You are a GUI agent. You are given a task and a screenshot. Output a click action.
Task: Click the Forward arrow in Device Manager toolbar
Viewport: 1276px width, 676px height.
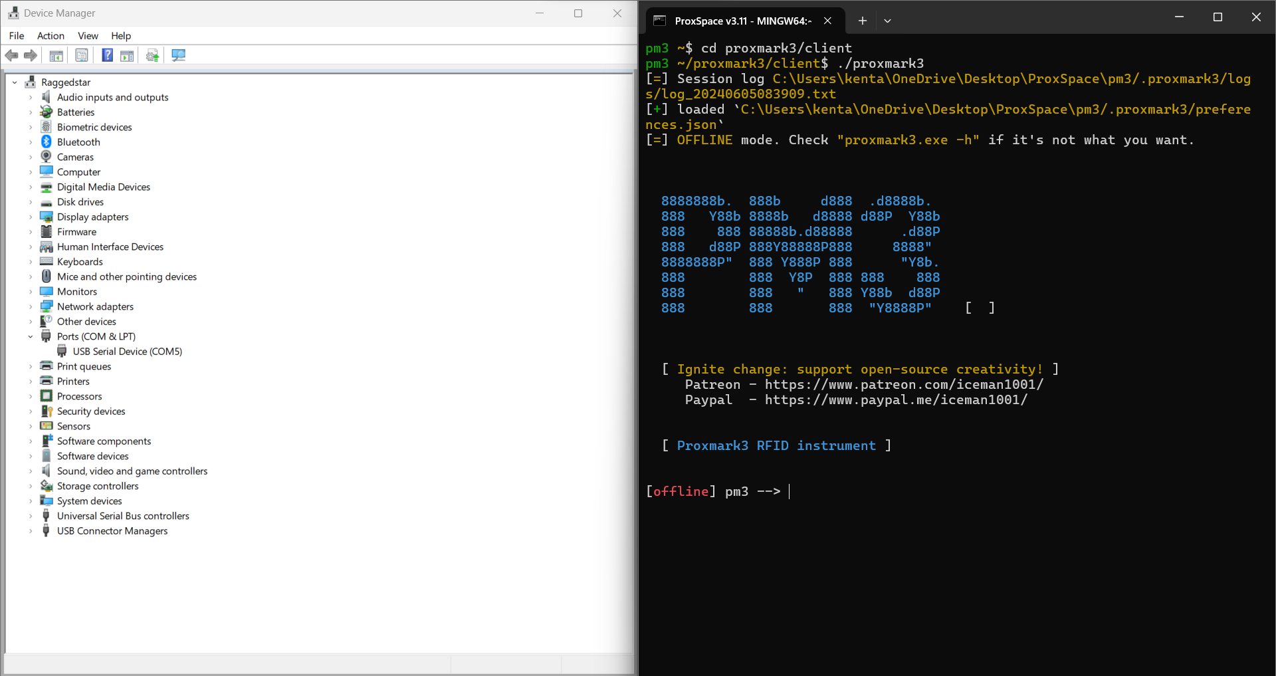[31, 55]
